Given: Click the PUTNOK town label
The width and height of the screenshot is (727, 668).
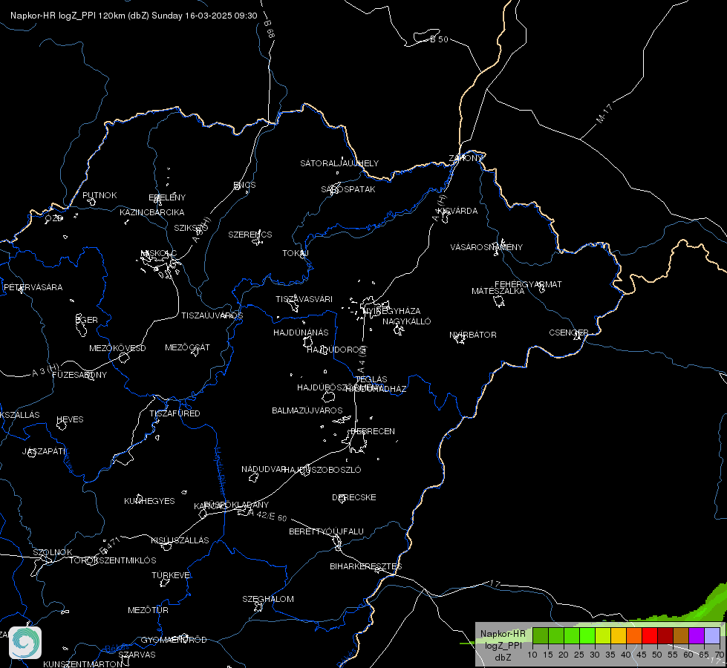Looking at the screenshot, I should [x=100, y=195].
